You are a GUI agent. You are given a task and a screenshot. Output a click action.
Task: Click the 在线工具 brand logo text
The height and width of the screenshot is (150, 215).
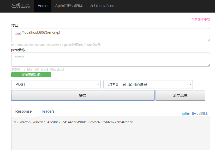pyautogui.click(x=20, y=6)
